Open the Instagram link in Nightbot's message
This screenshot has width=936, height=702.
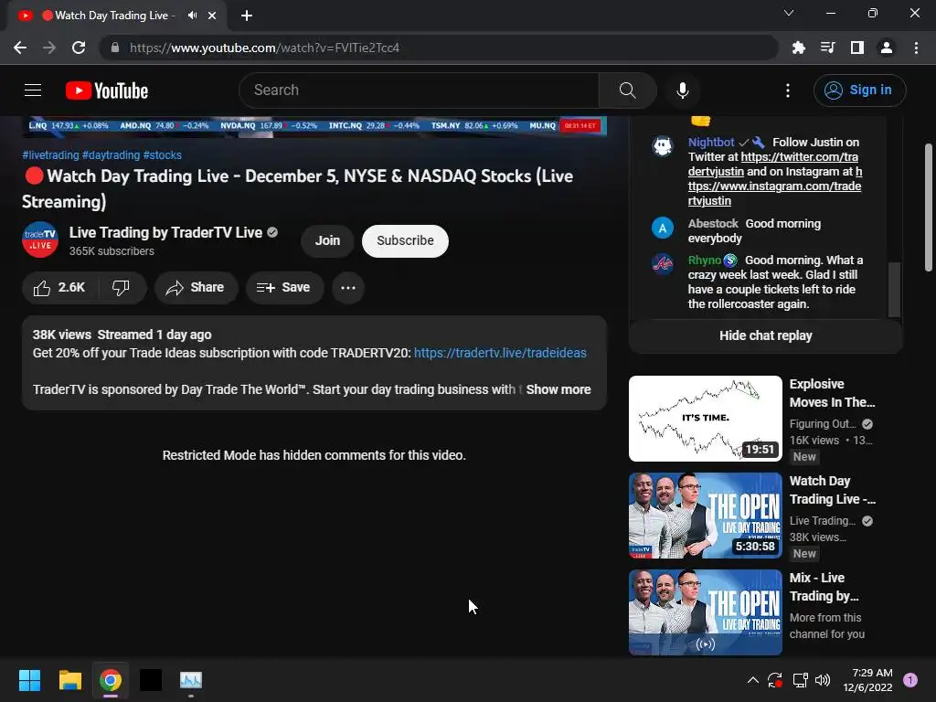tap(774, 186)
